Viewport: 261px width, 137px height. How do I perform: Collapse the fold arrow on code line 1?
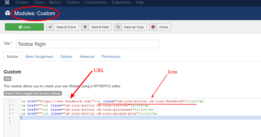point(13,101)
